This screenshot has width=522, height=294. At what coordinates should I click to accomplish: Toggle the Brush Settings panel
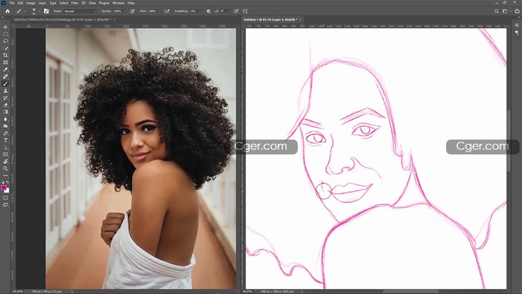click(46, 11)
